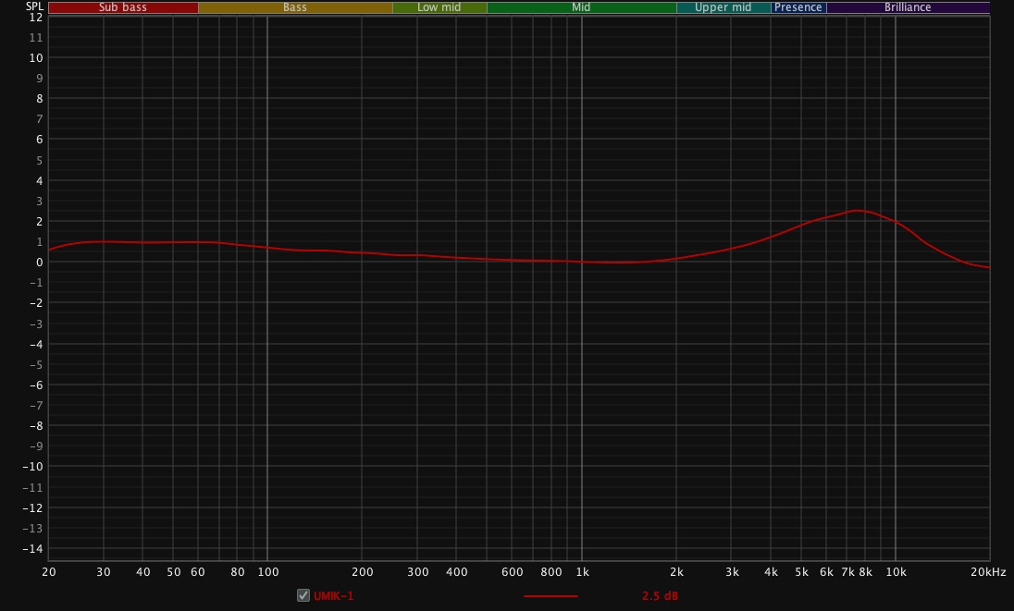
Task: Click the SPL axis label
Action: click(x=34, y=6)
